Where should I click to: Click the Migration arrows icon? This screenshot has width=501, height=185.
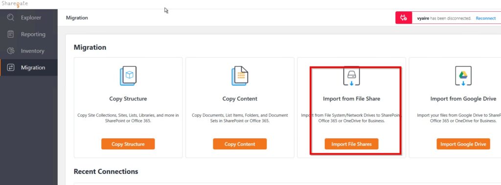tap(11, 67)
